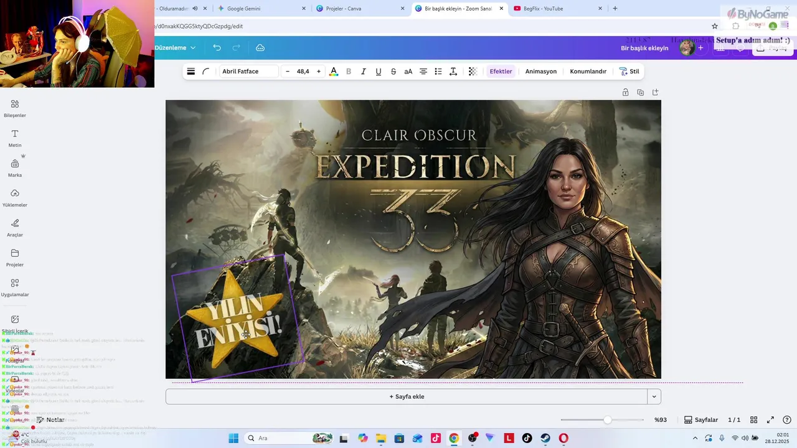The width and height of the screenshot is (797, 448).
Task: Open the %93 zoom level menu
Action: click(661, 420)
